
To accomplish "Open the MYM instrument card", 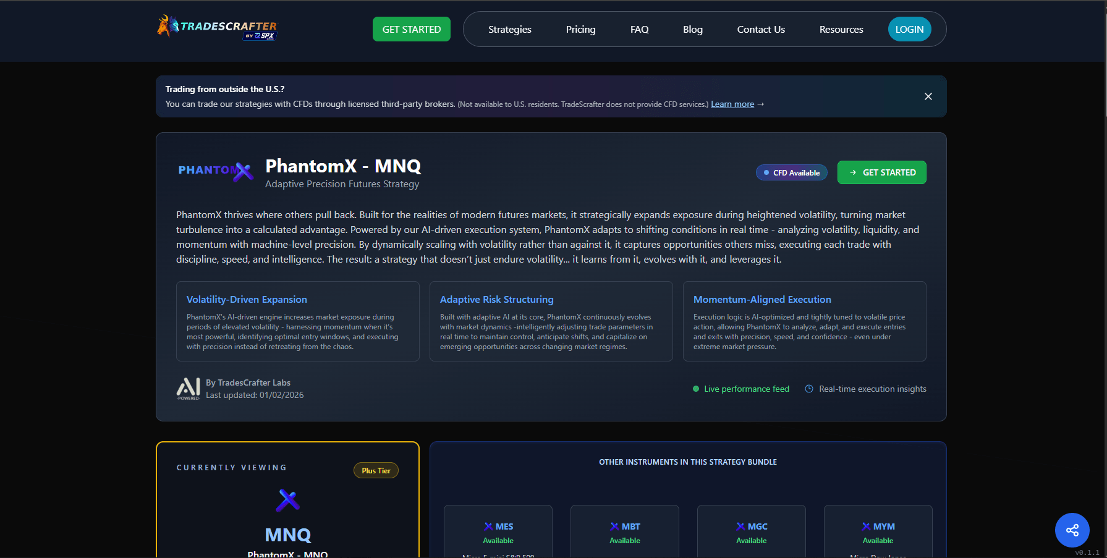I will (878, 531).
